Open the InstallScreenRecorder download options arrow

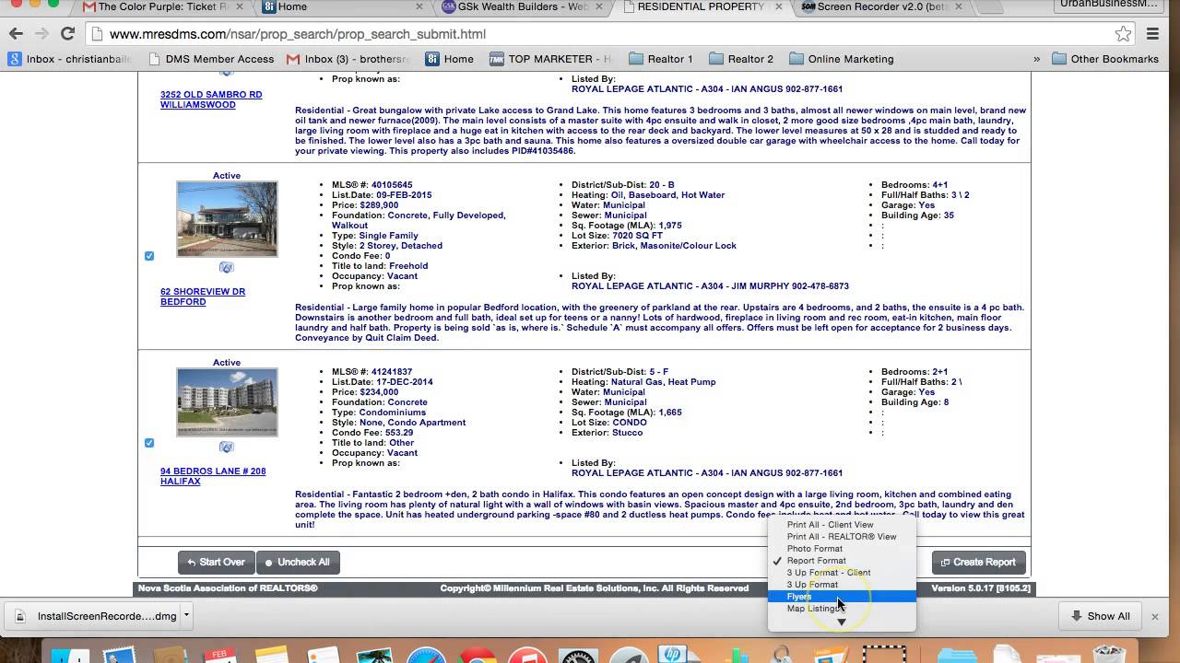185,616
